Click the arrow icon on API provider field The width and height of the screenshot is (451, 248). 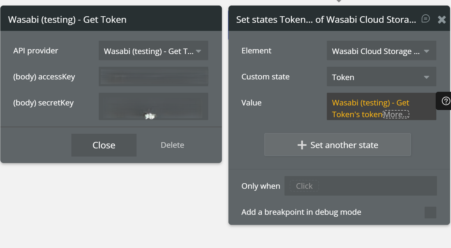click(198, 51)
